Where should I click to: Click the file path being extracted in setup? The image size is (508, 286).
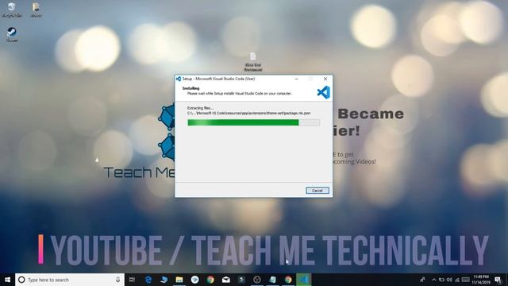click(x=248, y=113)
